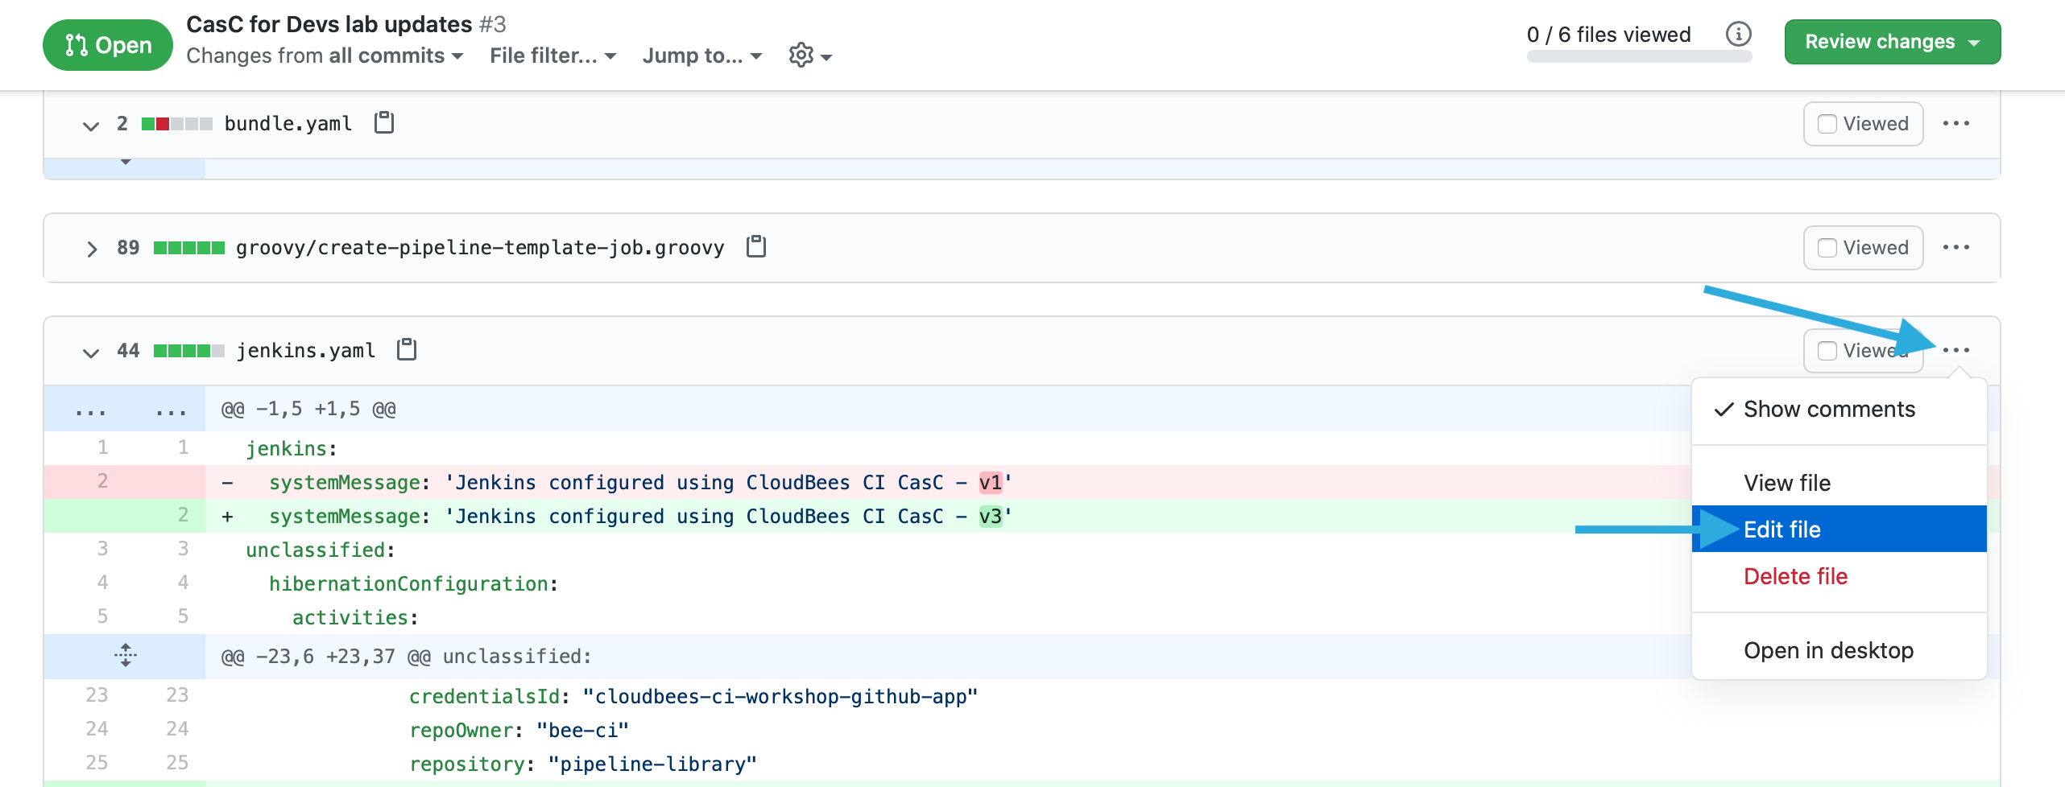2065x787 pixels.
Task: Copy the jenkins.yaml file path
Action: coord(408,349)
